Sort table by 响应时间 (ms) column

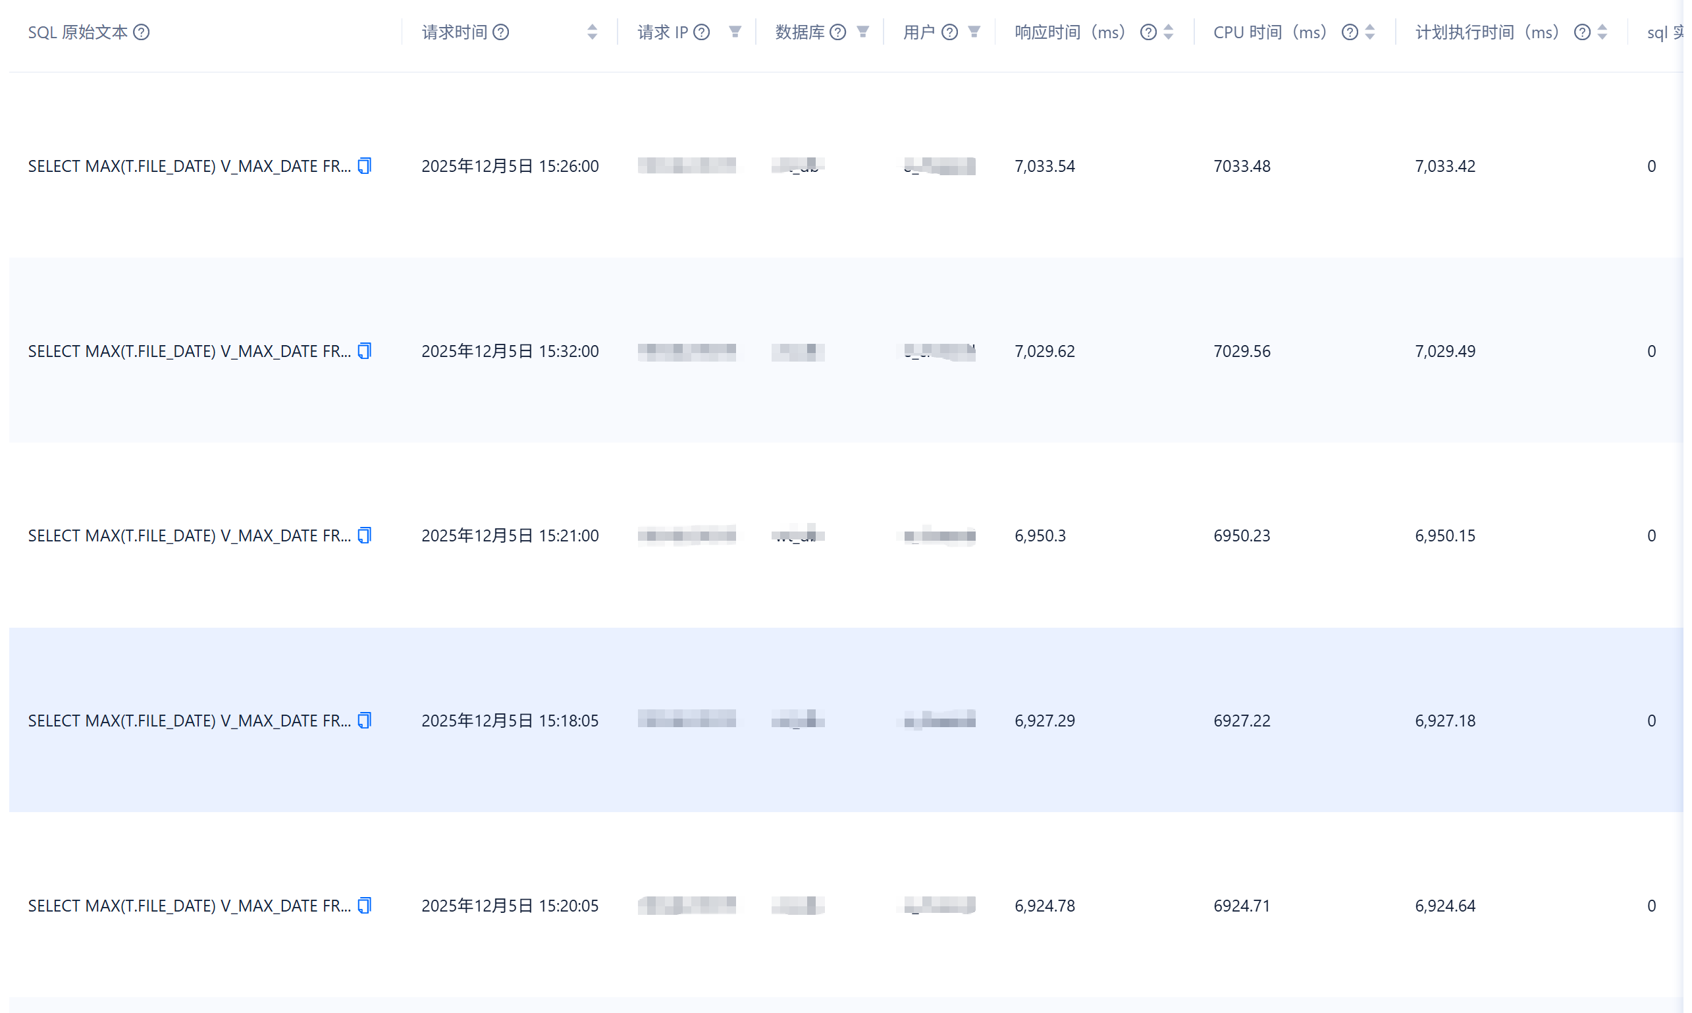tap(1169, 32)
